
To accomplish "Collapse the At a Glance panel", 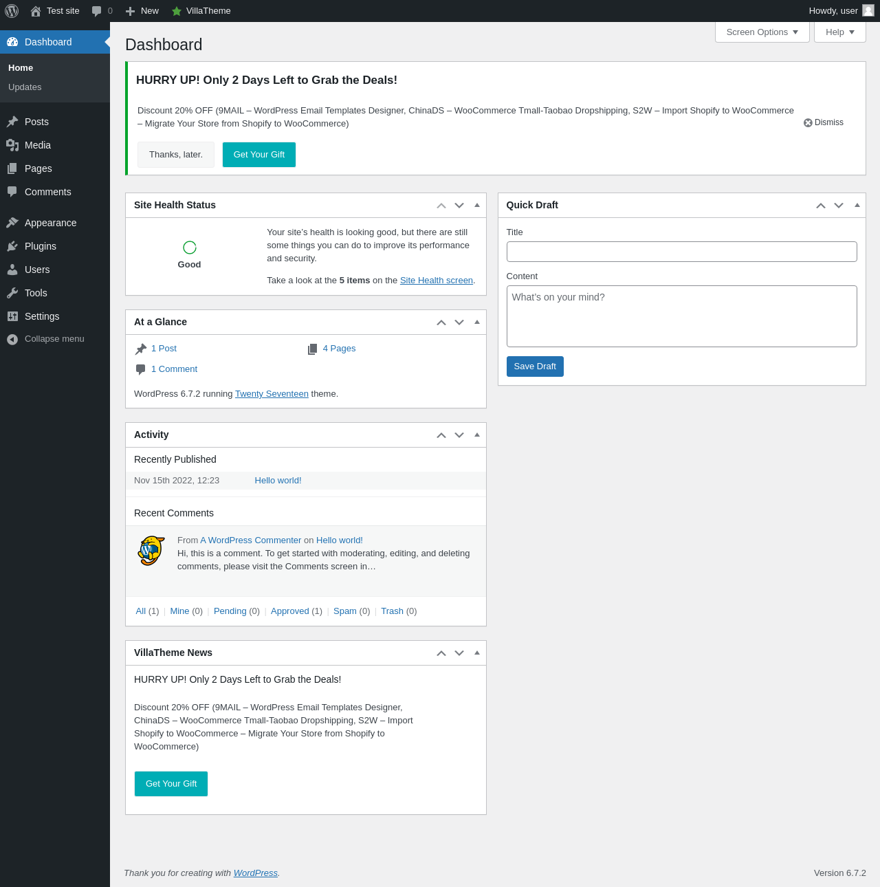I will pos(477,322).
